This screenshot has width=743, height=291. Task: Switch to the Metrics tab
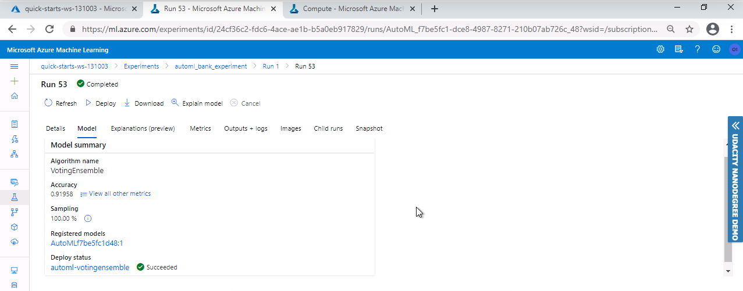(x=200, y=128)
